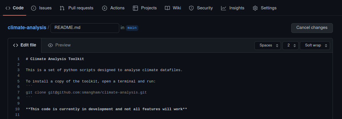This screenshot has height=119, width=342.
Task: Click line number 5 in gutter
Action: [18, 81]
